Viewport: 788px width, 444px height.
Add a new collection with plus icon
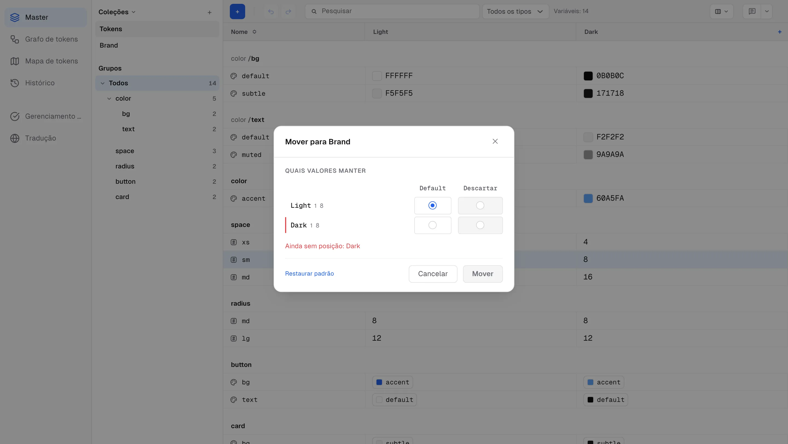point(210,12)
